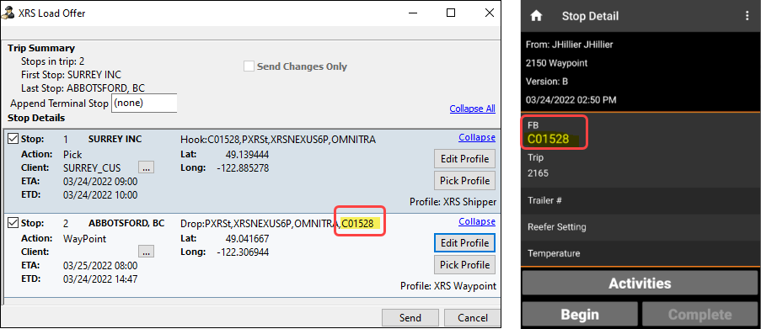761x329 pixels.
Task: Tap the FB value C01528 on Stop Detail
Action: (548, 140)
